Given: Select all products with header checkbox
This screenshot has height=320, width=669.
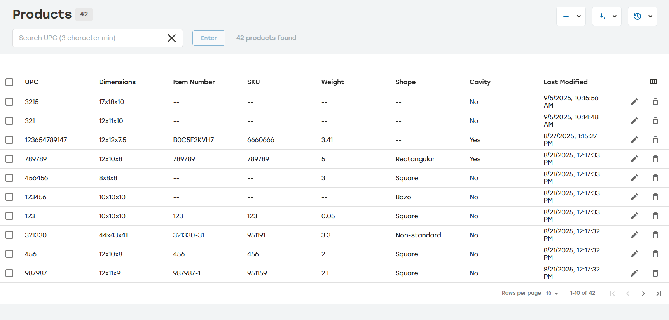Looking at the screenshot, I should pos(9,82).
